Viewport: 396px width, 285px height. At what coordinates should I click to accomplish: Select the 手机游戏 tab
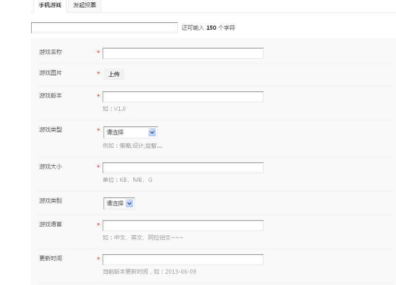50,6
